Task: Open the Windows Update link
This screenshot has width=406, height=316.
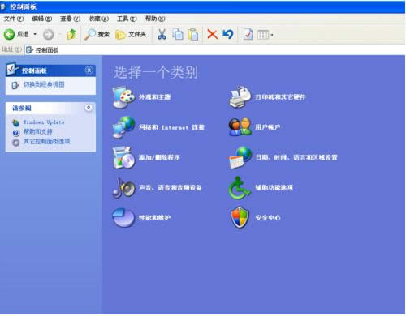Action: click(44, 122)
